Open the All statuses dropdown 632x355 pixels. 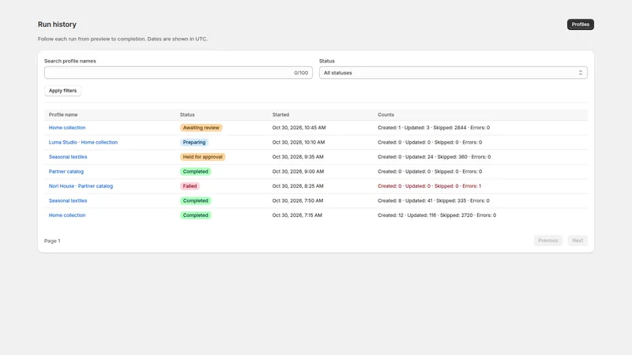pyautogui.click(x=453, y=73)
